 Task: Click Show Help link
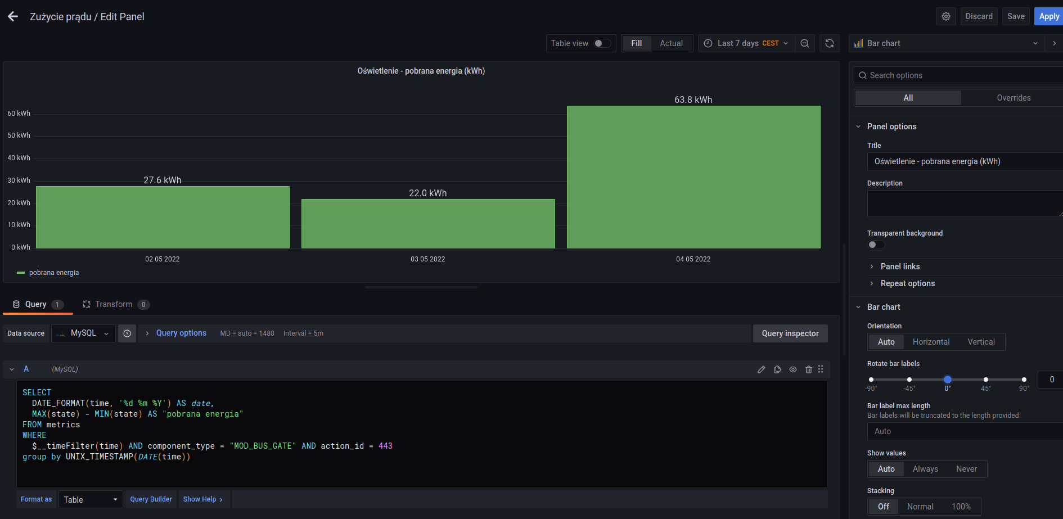tap(202, 499)
